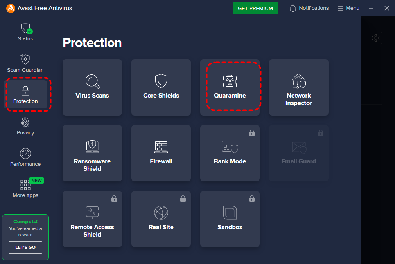Go to the Status sidebar tab

[25, 32]
